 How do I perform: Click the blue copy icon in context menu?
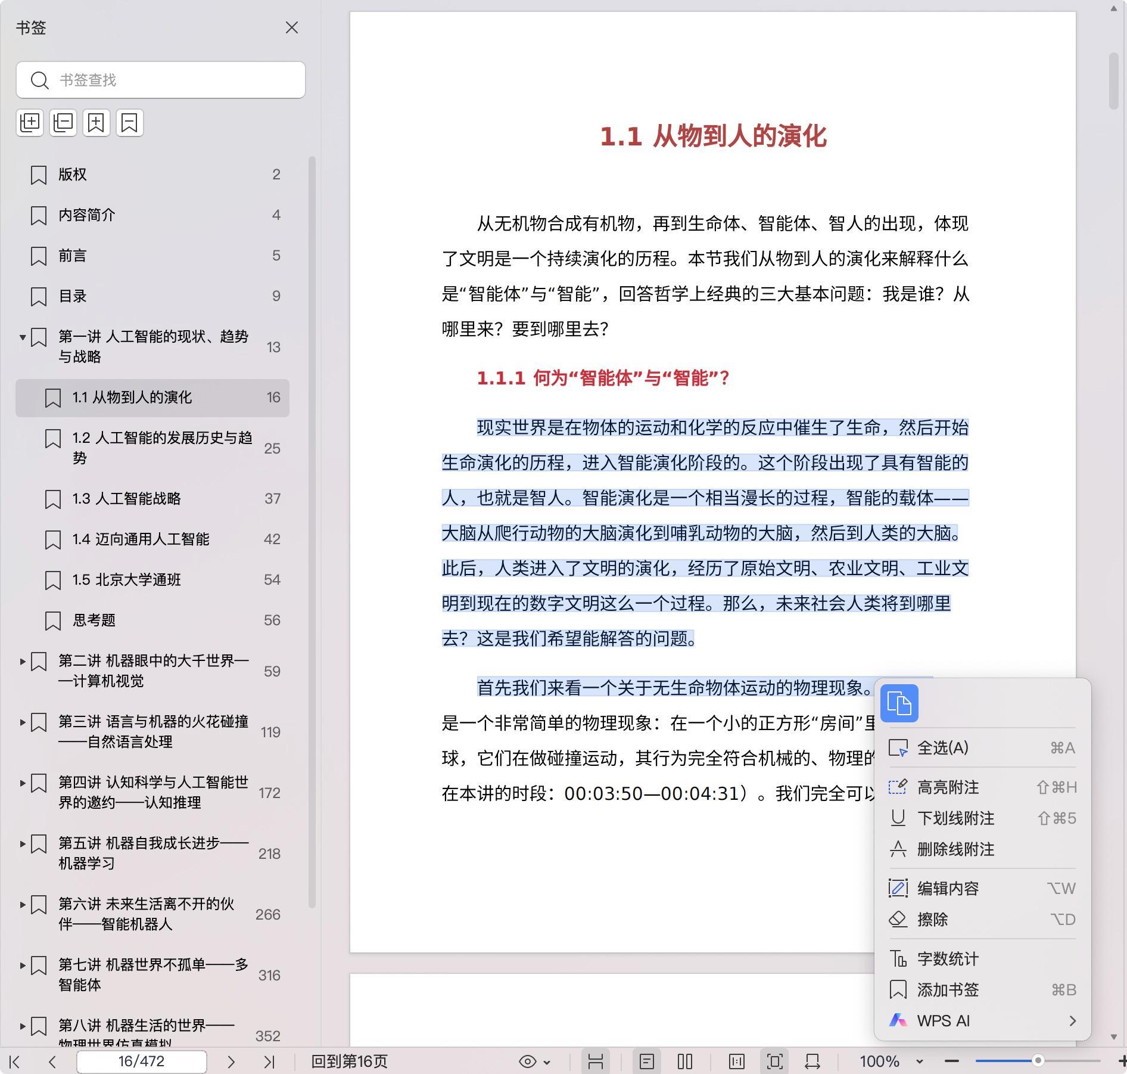click(x=899, y=703)
